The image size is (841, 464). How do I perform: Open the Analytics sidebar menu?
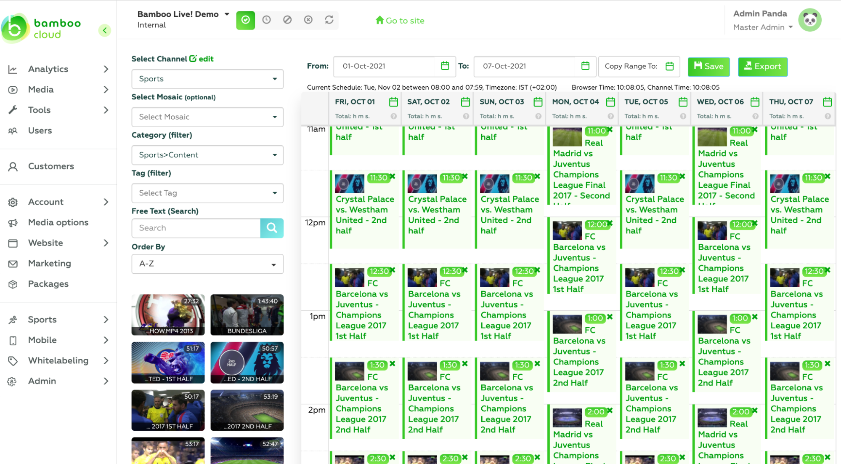click(x=58, y=69)
